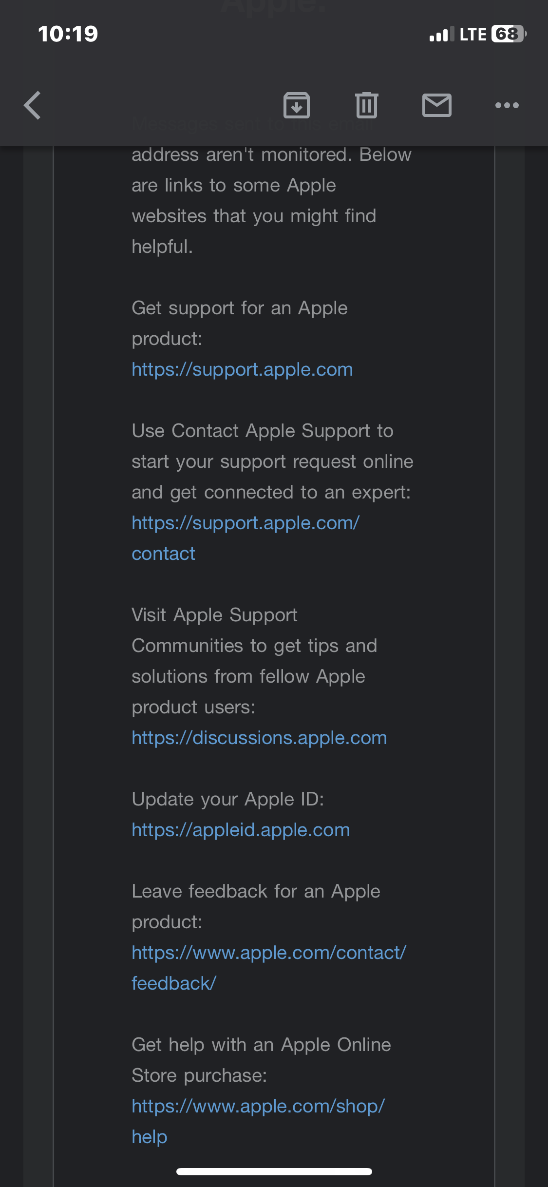Tap the 10:19 clock in status bar

(68, 34)
